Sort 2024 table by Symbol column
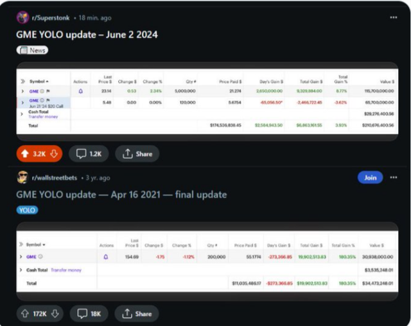 click(x=39, y=81)
